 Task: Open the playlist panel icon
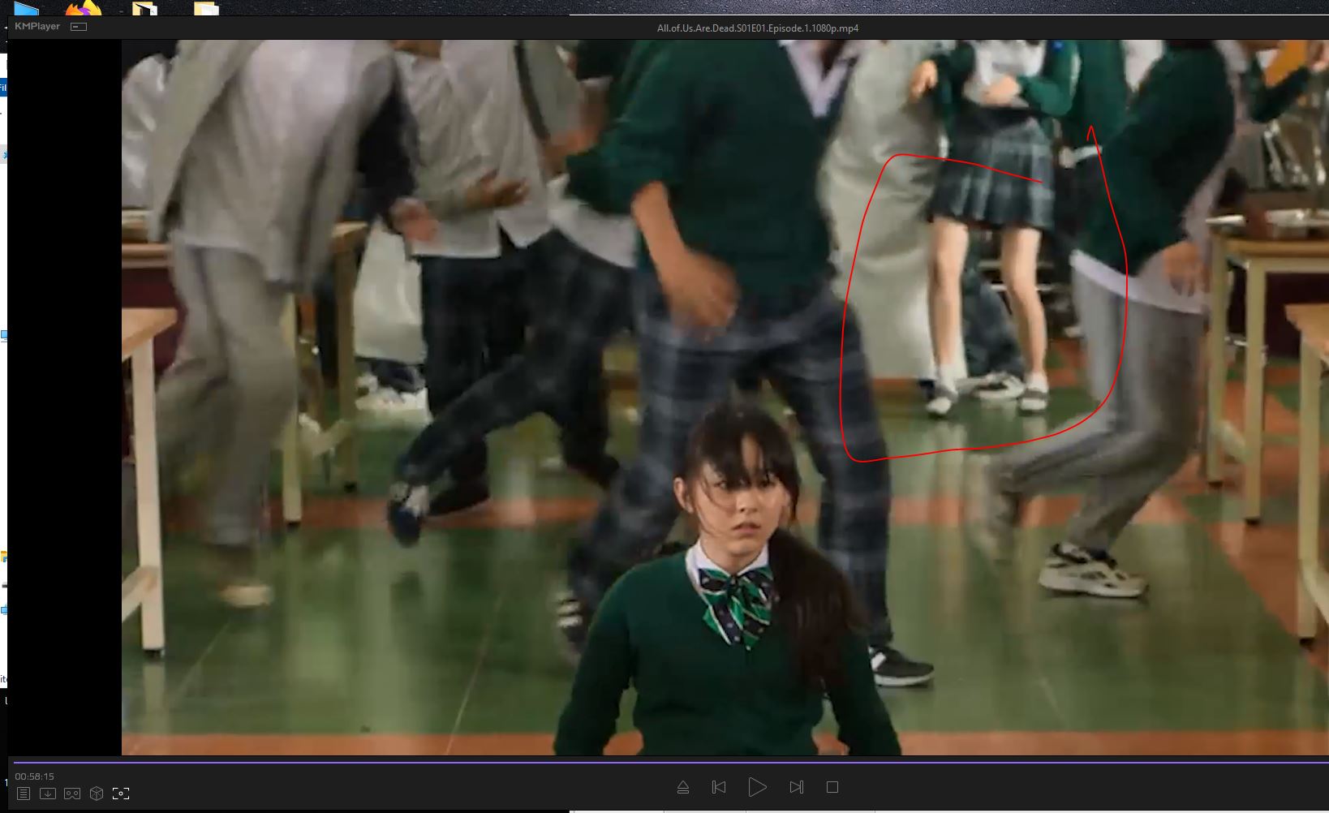tap(24, 794)
